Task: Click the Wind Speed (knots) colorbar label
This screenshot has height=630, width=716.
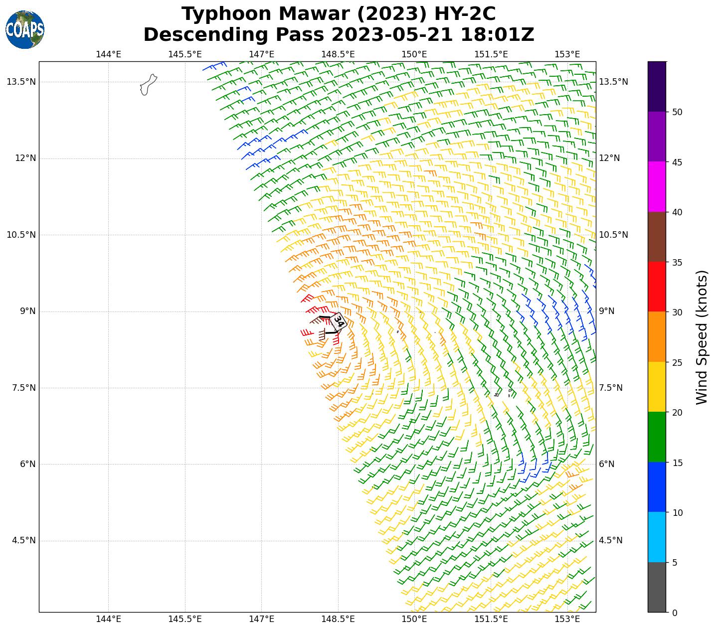Action: click(x=702, y=337)
